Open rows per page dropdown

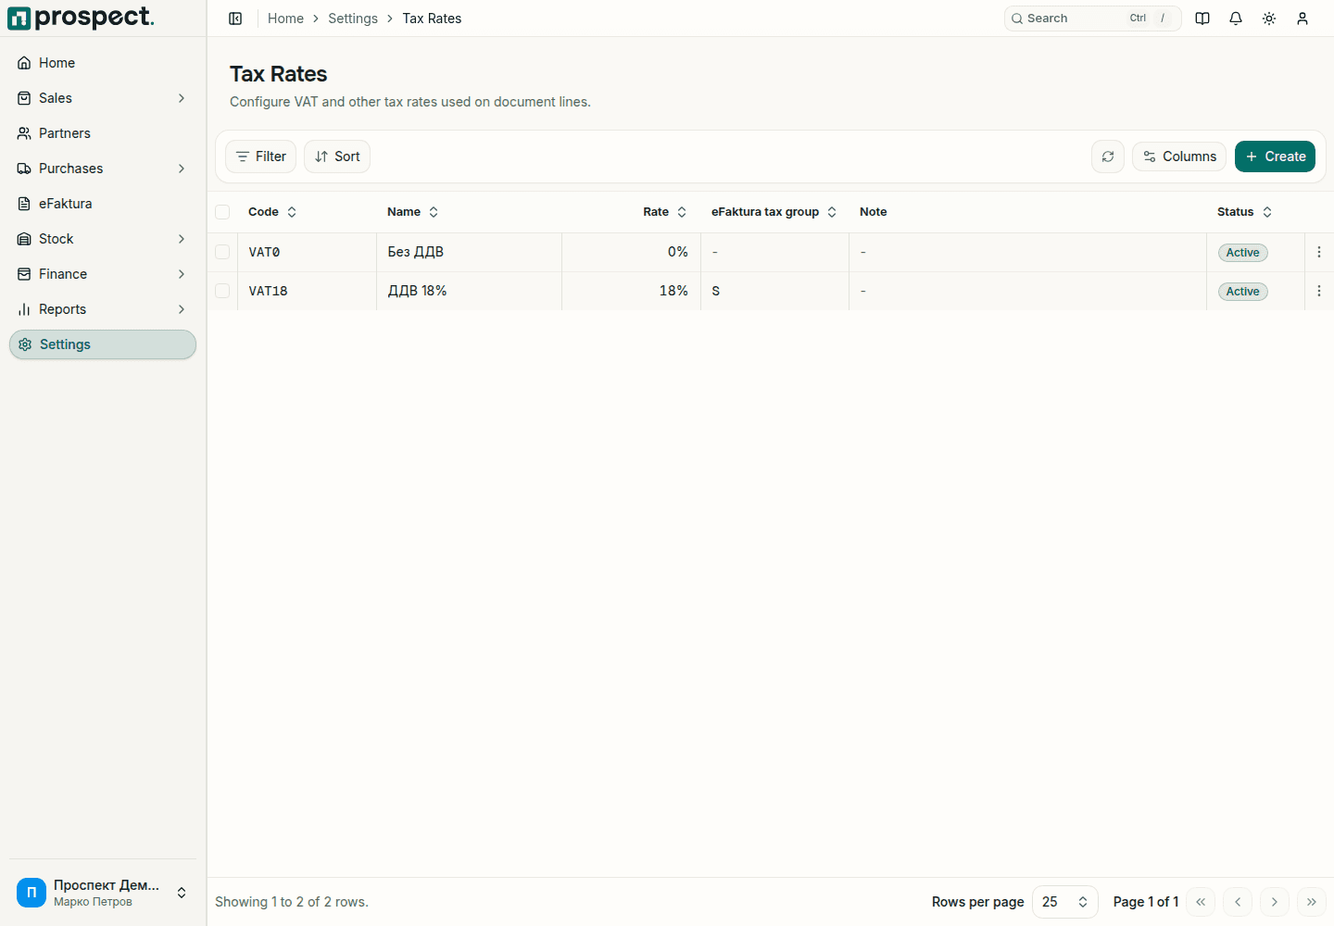click(1065, 902)
